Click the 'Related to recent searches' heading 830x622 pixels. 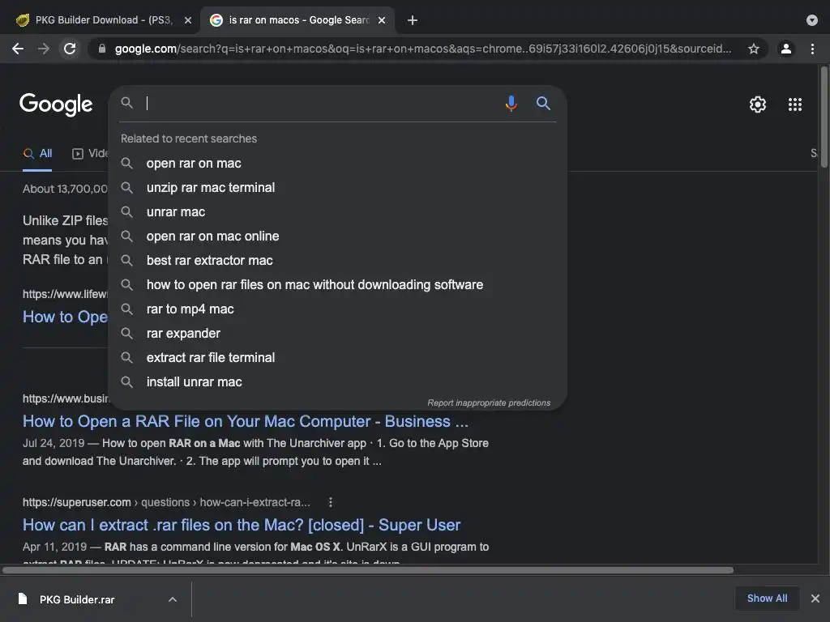pos(188,138)
